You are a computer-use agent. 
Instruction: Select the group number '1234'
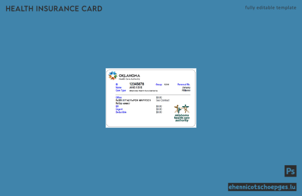[166, 84]
